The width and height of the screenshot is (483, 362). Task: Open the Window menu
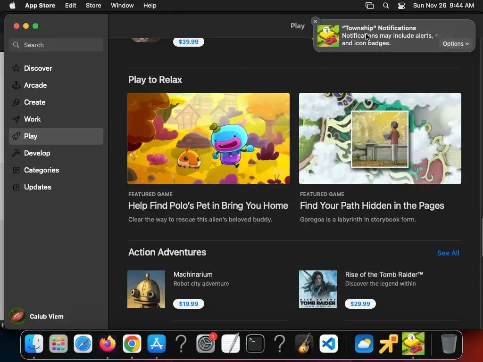pos(122,6)
